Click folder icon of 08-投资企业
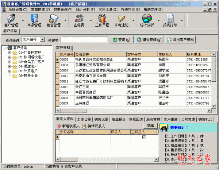The width and height of the screenshot is (219, 170). click(15, 76)
